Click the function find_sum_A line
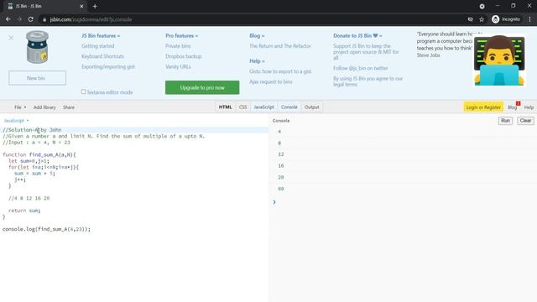Image resolution: width=537 pixels, height=302 pixels. pos(39,154)
